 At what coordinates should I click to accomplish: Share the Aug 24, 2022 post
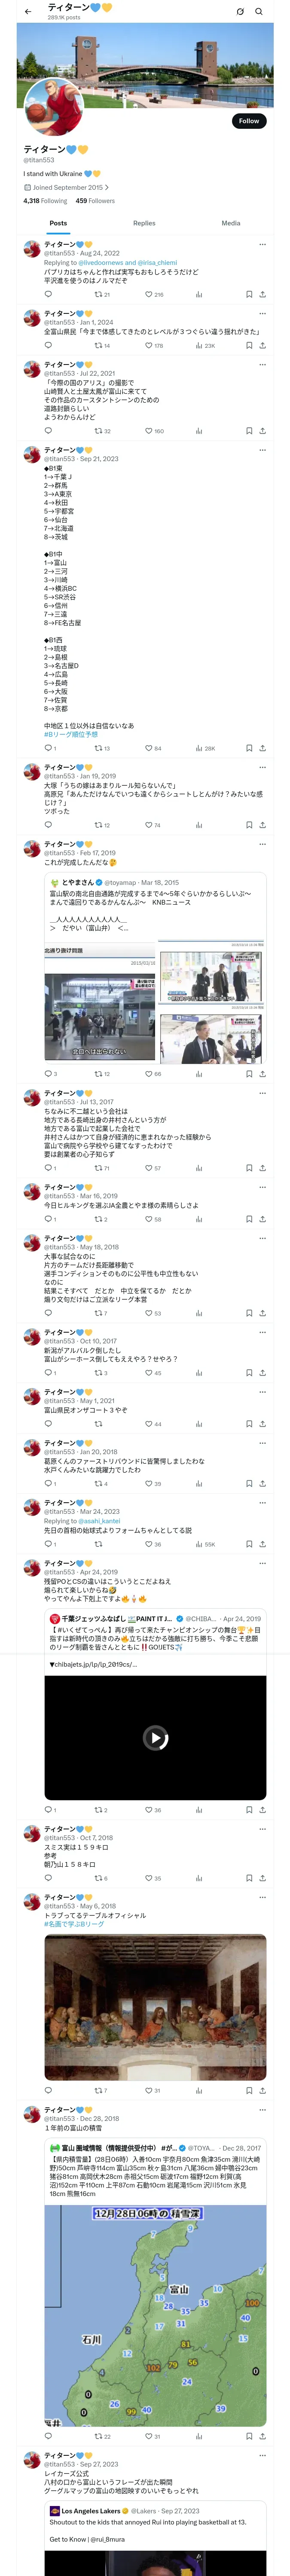point(262,295)
